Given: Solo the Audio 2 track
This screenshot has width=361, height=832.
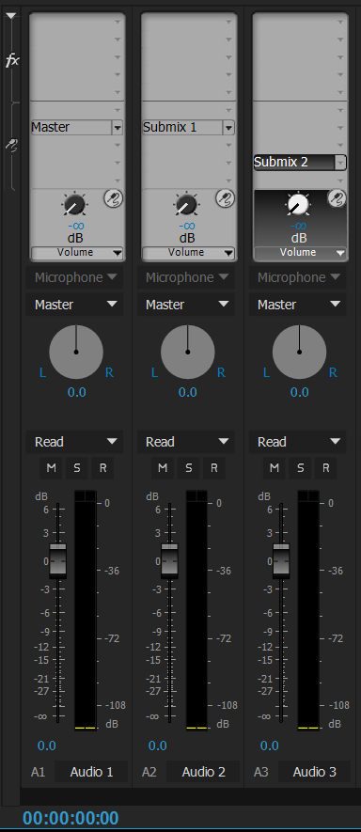Looking at the screenshot, I should click(x=188, y=467).
